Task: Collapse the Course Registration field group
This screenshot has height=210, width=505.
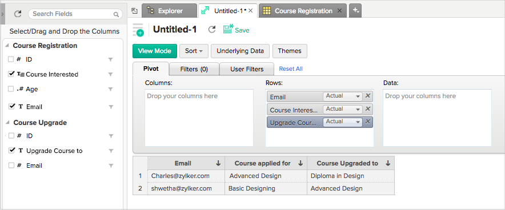Action: (7, 46)
